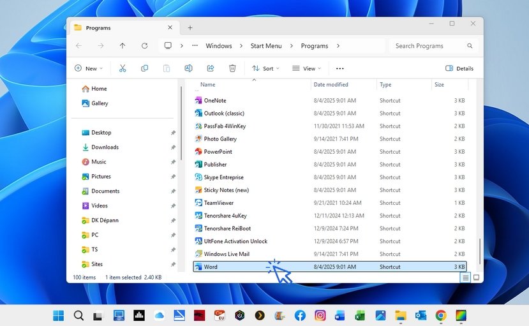This screenshot has width=529, height=326.
Task: Sort by Date modified column header
Action: [x=331, y=84]
